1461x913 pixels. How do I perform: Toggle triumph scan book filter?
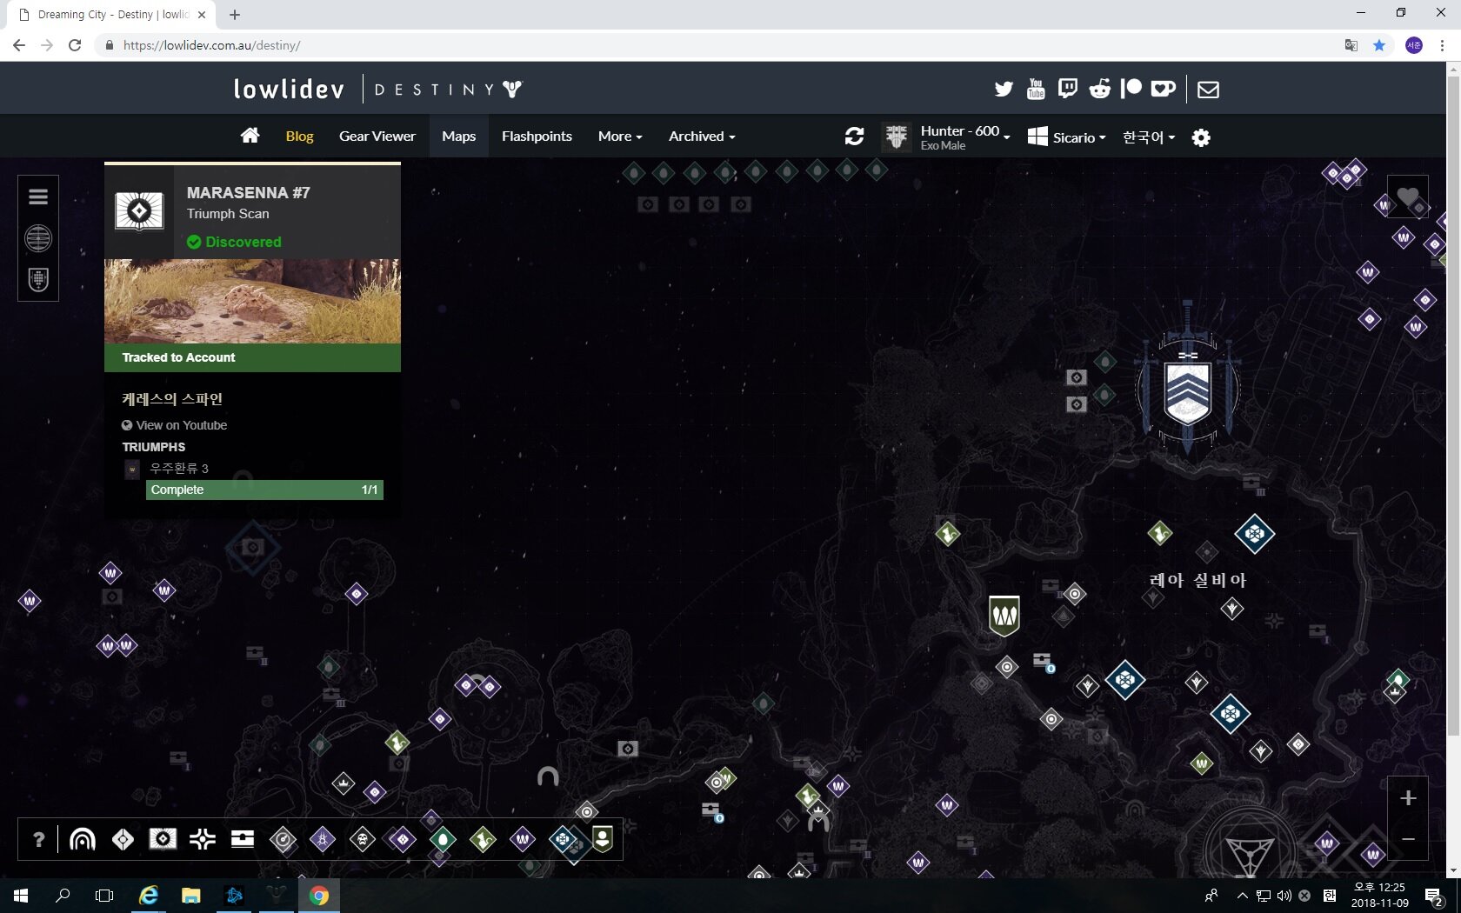[x=163, y=839]
